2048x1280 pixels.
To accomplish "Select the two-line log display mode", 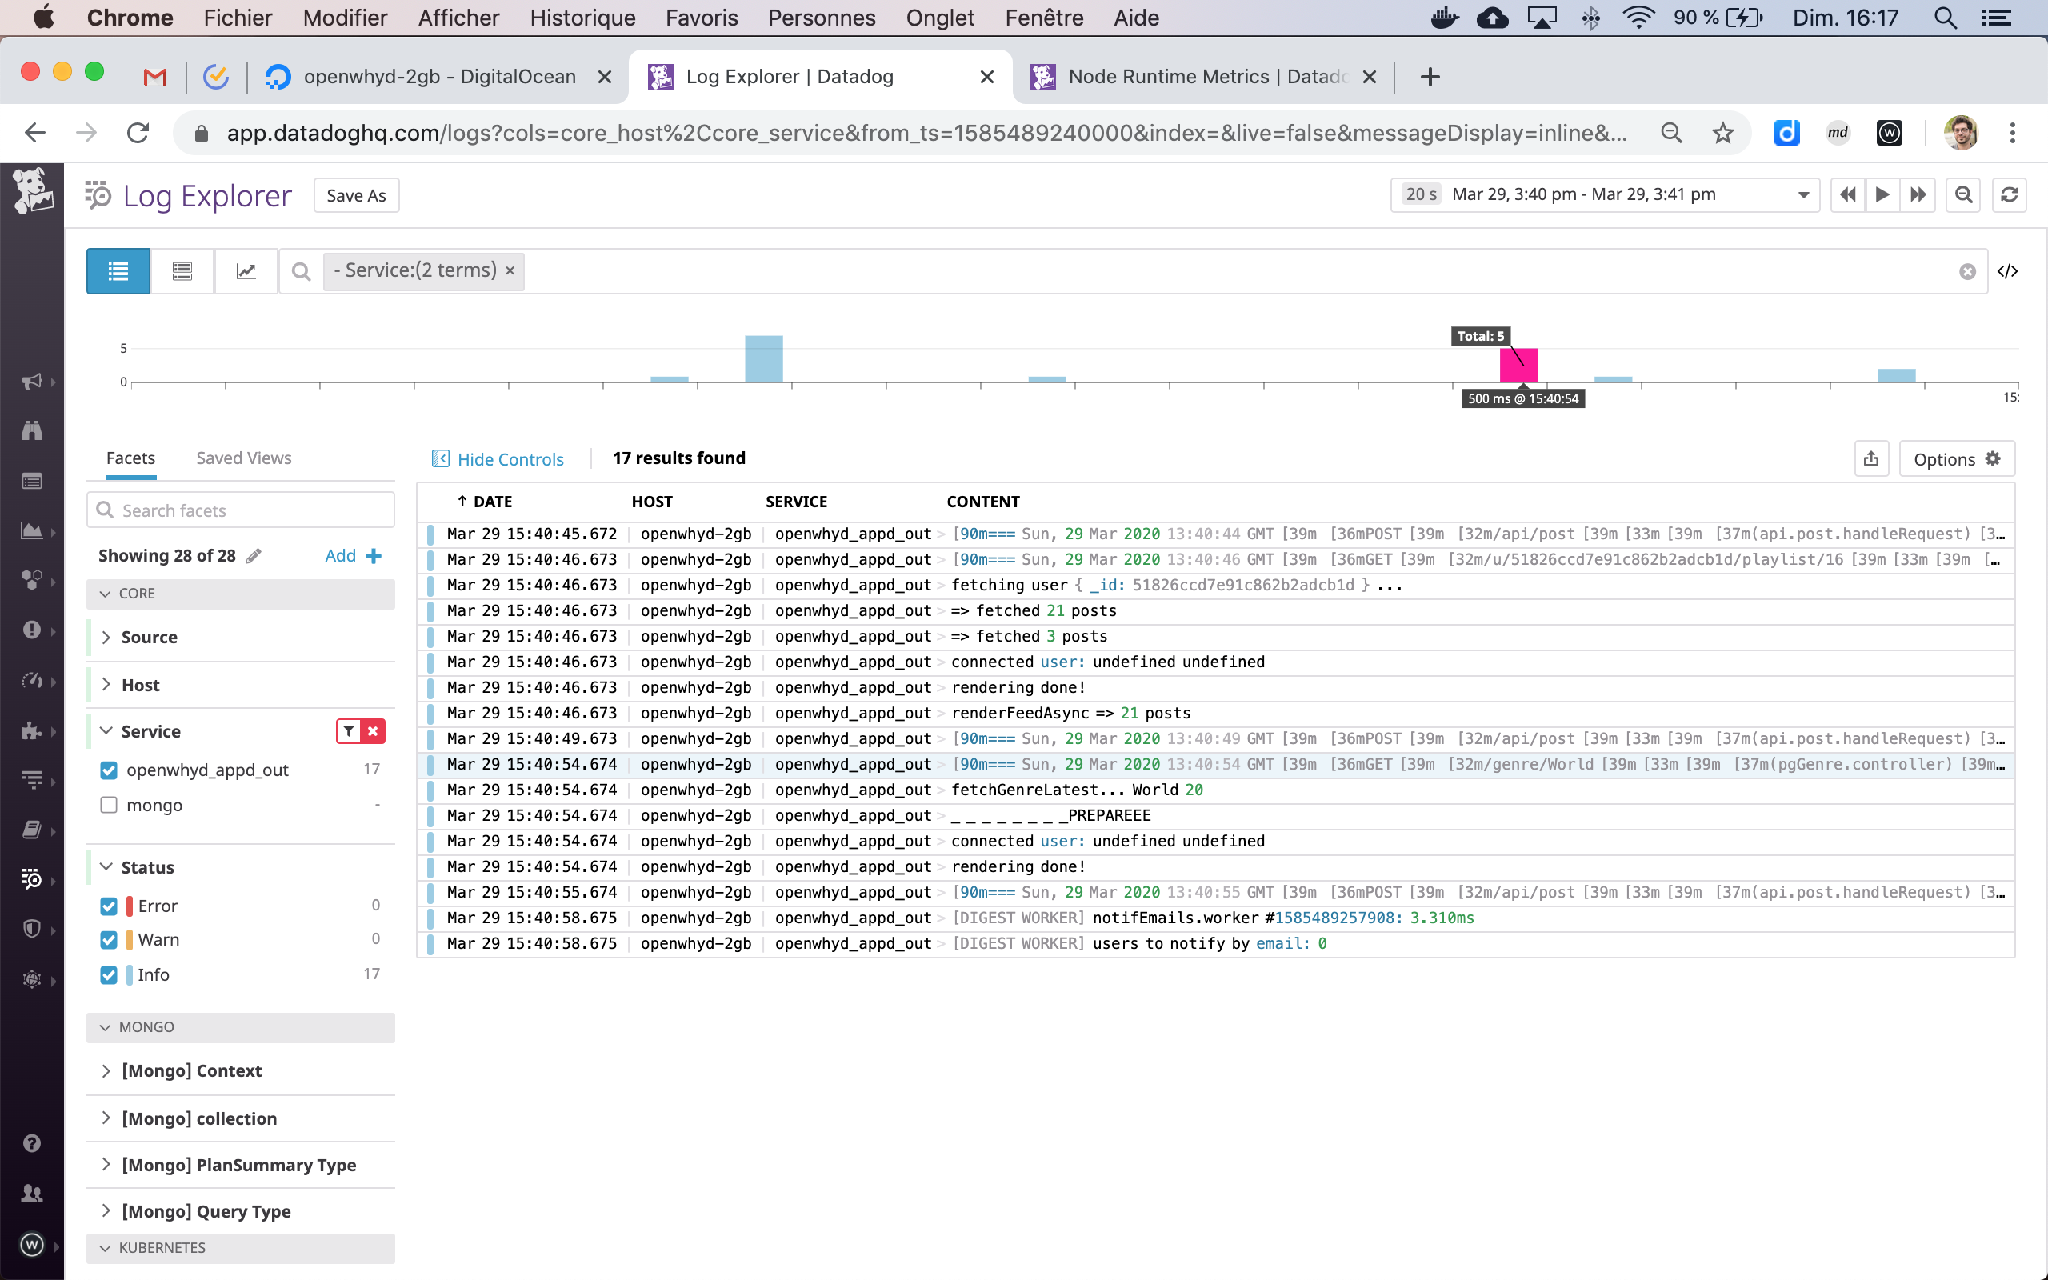I will coord(181,271).
